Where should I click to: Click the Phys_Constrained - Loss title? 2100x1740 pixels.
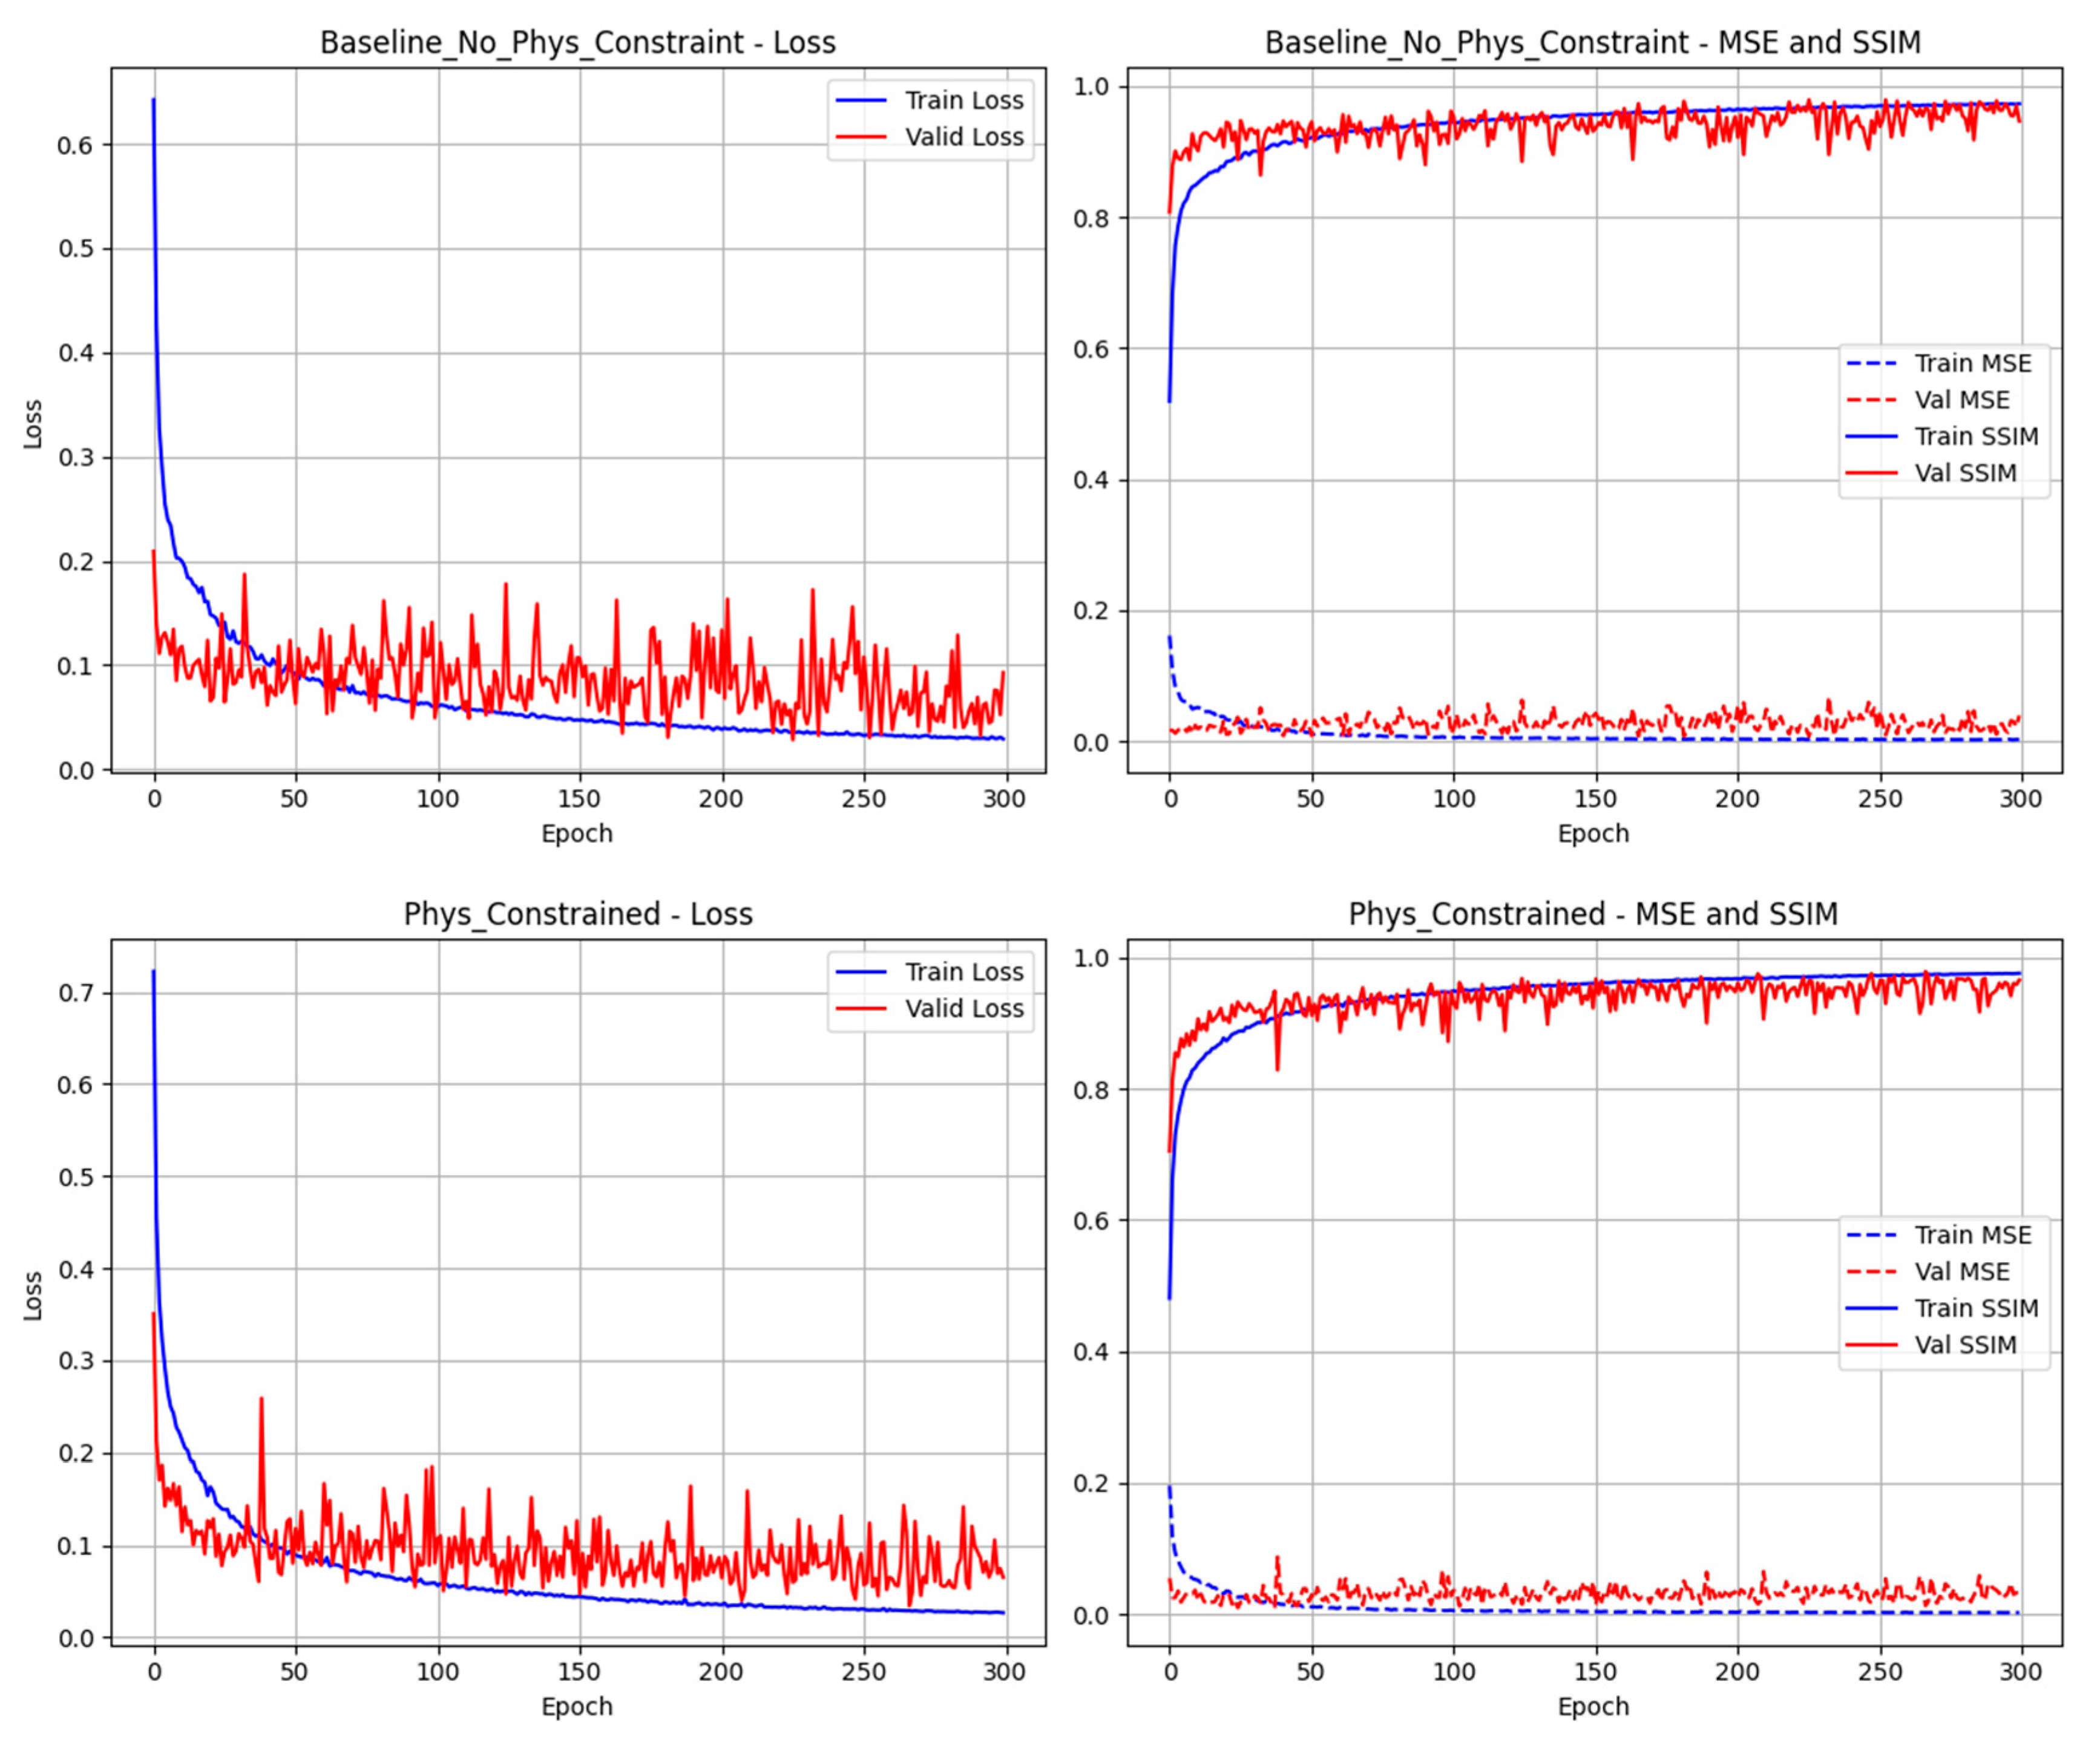(x=577, y=914)
